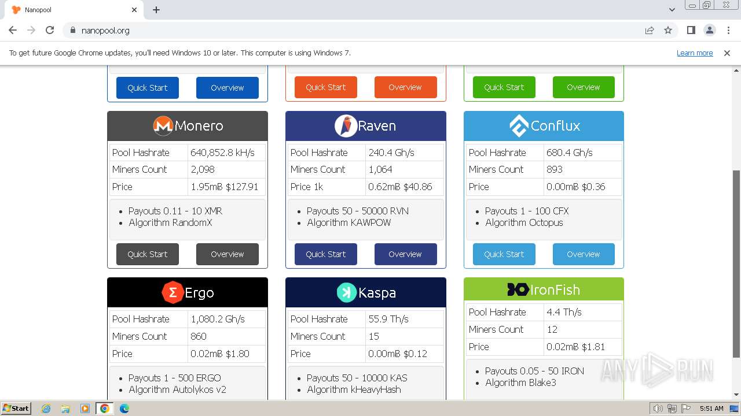Click Raven hashrate 240.4 Gh/s
The image size is (741, 416).
pos(391,153)
